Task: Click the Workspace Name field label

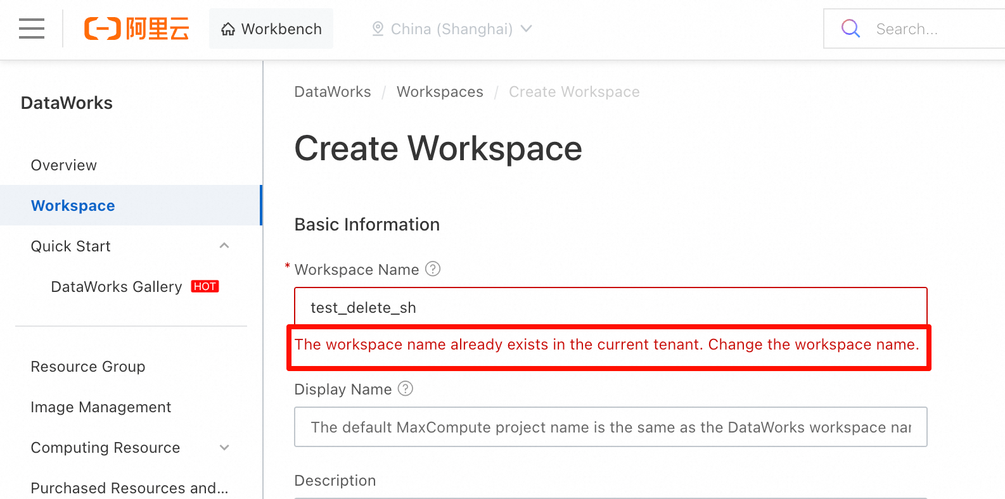Action: (357, 270)
